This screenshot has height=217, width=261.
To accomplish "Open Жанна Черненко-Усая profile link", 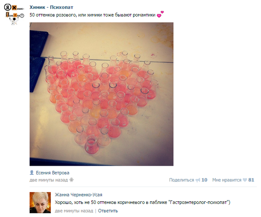I will 79,195.
